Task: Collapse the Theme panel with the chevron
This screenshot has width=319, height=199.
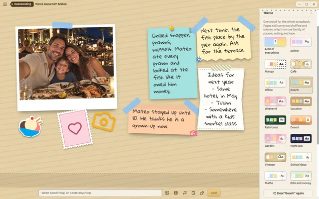Action: (311, 13)
